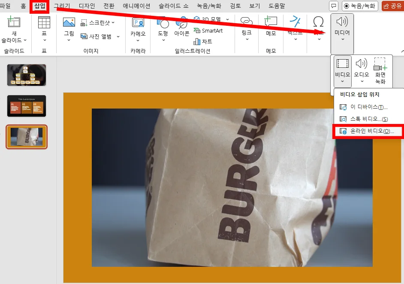Expand the 3D 모델 dropdown arrow
The height and width of the screenshot is (284, 404).
[x=227, y=19]
